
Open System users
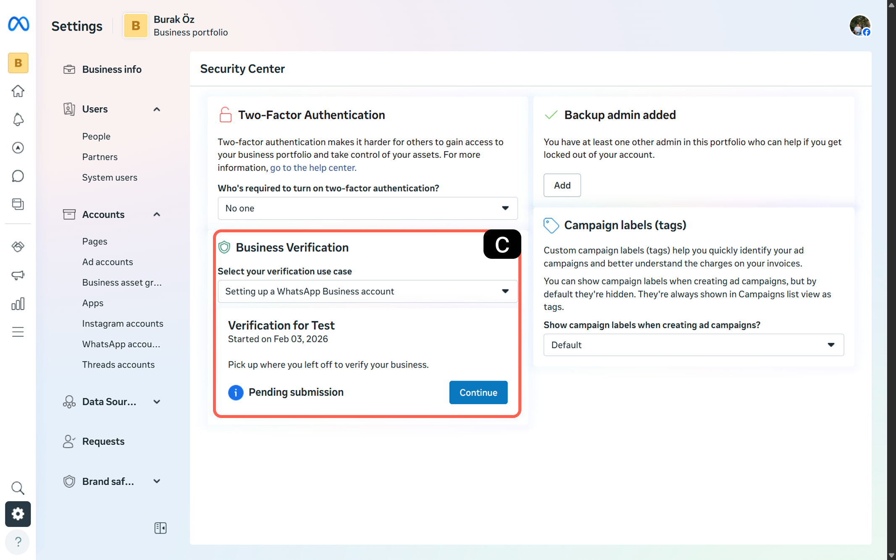(x=110, y=177)
